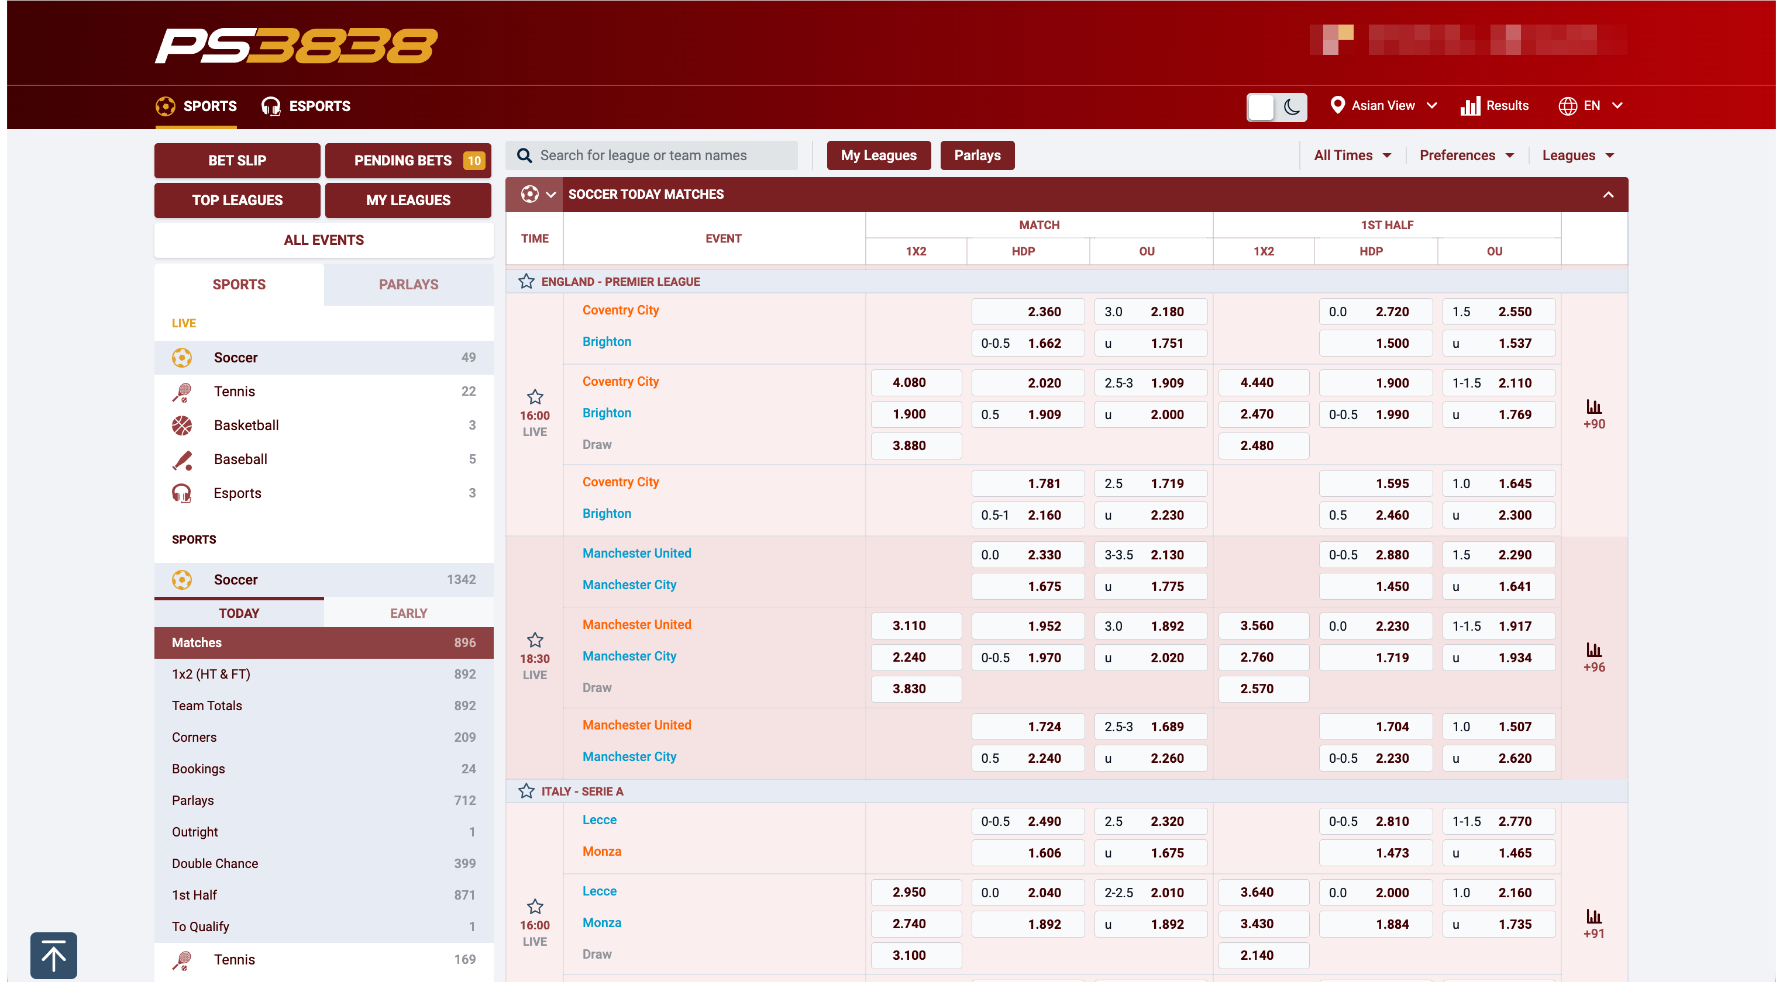The image size is (1776, 982).
Task: Select Corners market
Action: pos(324,738)
